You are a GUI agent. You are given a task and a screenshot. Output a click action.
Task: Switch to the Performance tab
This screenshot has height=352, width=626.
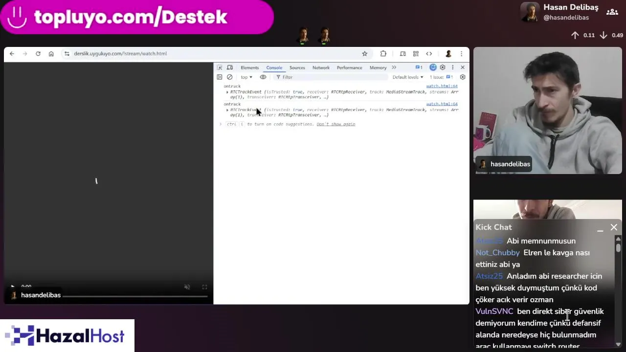click(x=349, y=67)
